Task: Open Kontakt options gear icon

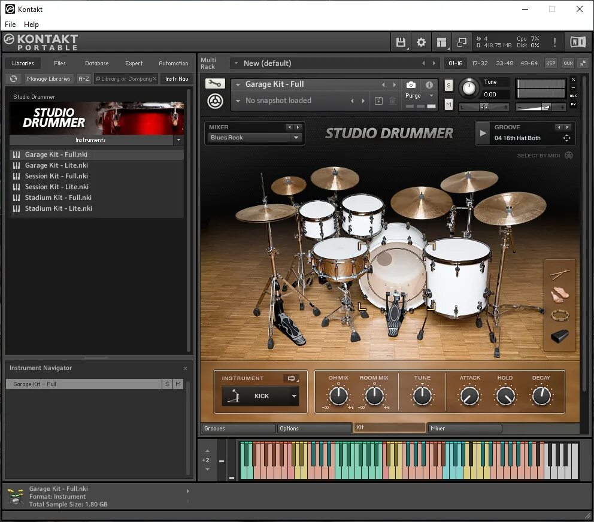Action: [421, 42]
